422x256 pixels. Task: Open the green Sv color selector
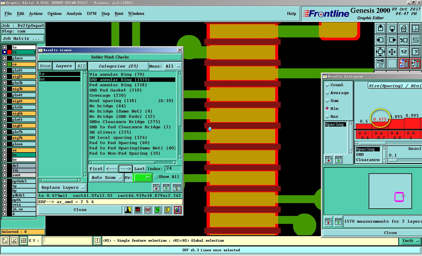(x=142, y=177)
